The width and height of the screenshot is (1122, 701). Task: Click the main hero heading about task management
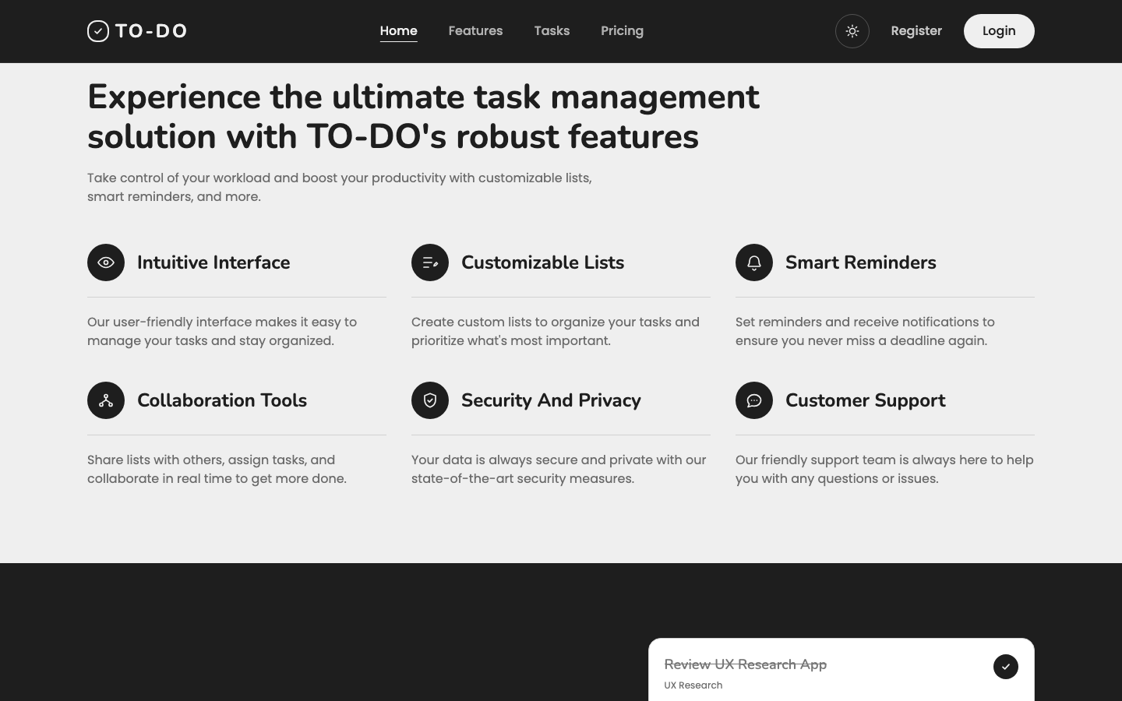click(423, 117)
